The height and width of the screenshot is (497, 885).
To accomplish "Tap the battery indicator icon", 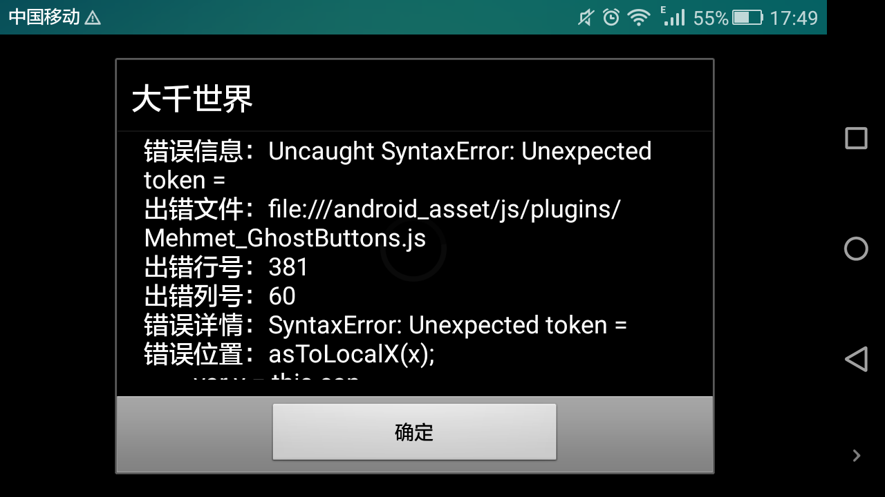I will point(747,17).
